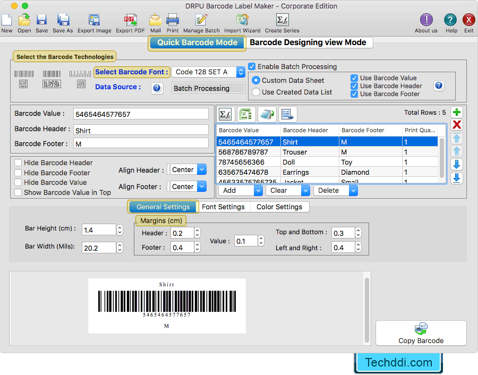Viewport: 478px width, 375px height.
Task: Move row down with blue down arrow
Action: (456, 165)
